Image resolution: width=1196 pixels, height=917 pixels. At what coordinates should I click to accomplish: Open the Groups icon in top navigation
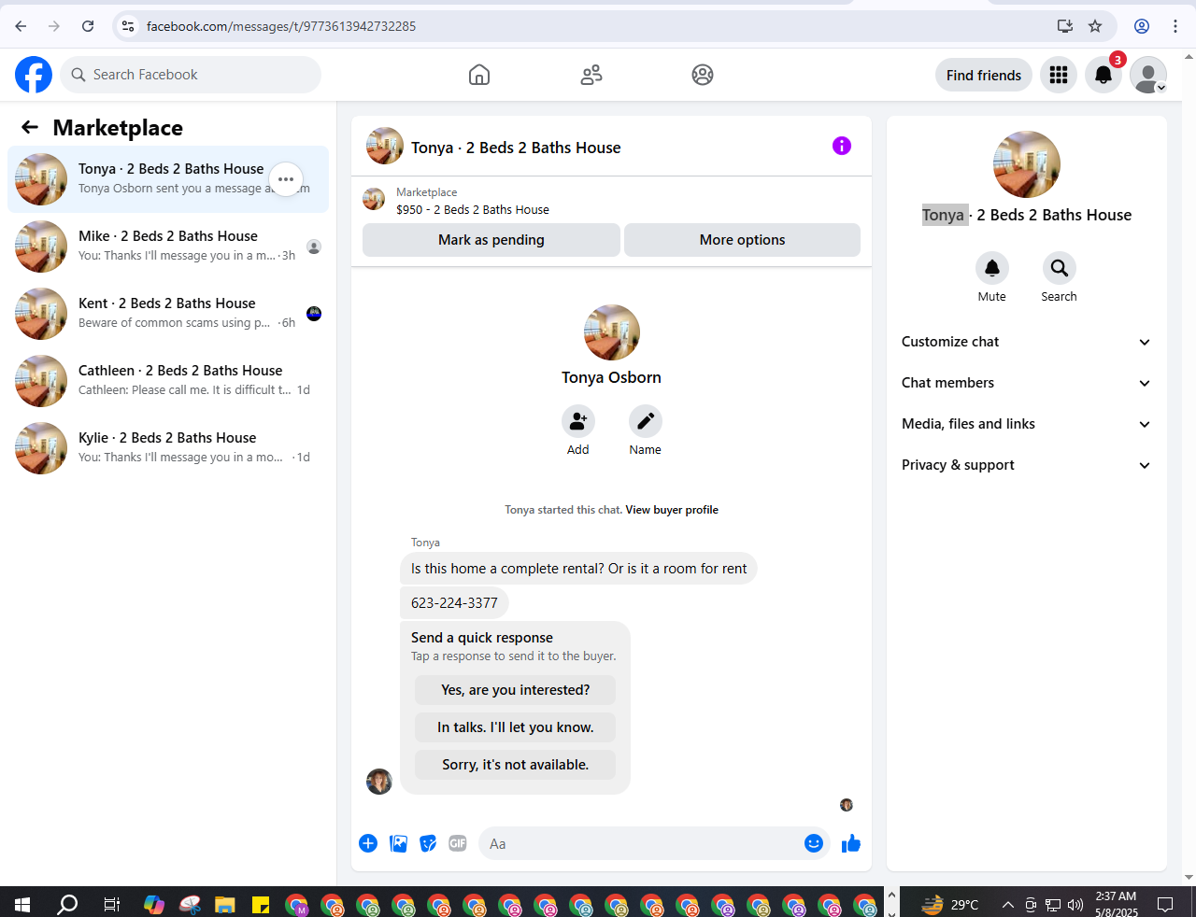tap(703, 75)
